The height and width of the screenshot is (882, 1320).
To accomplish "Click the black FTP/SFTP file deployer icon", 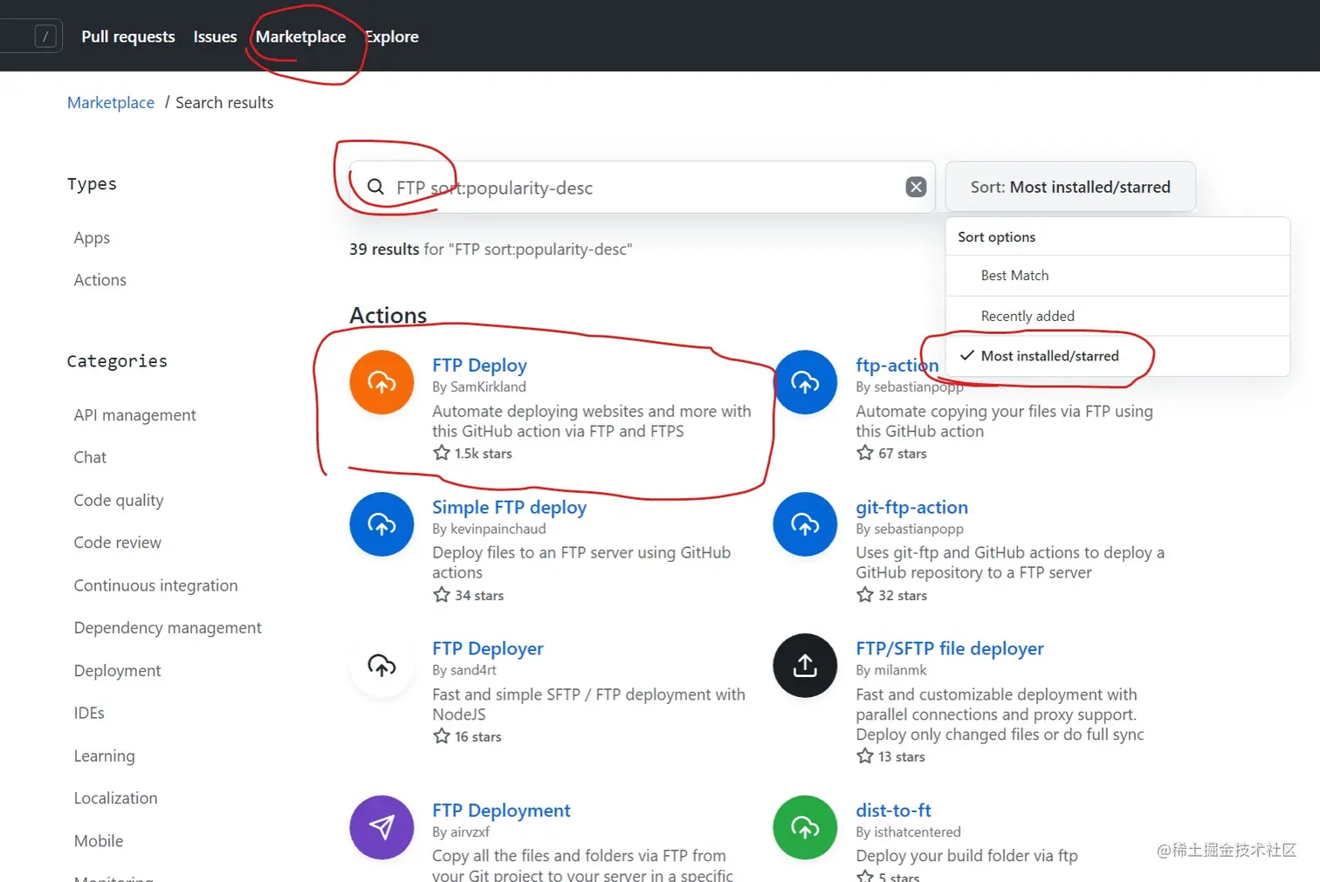I will pos(805,666).
